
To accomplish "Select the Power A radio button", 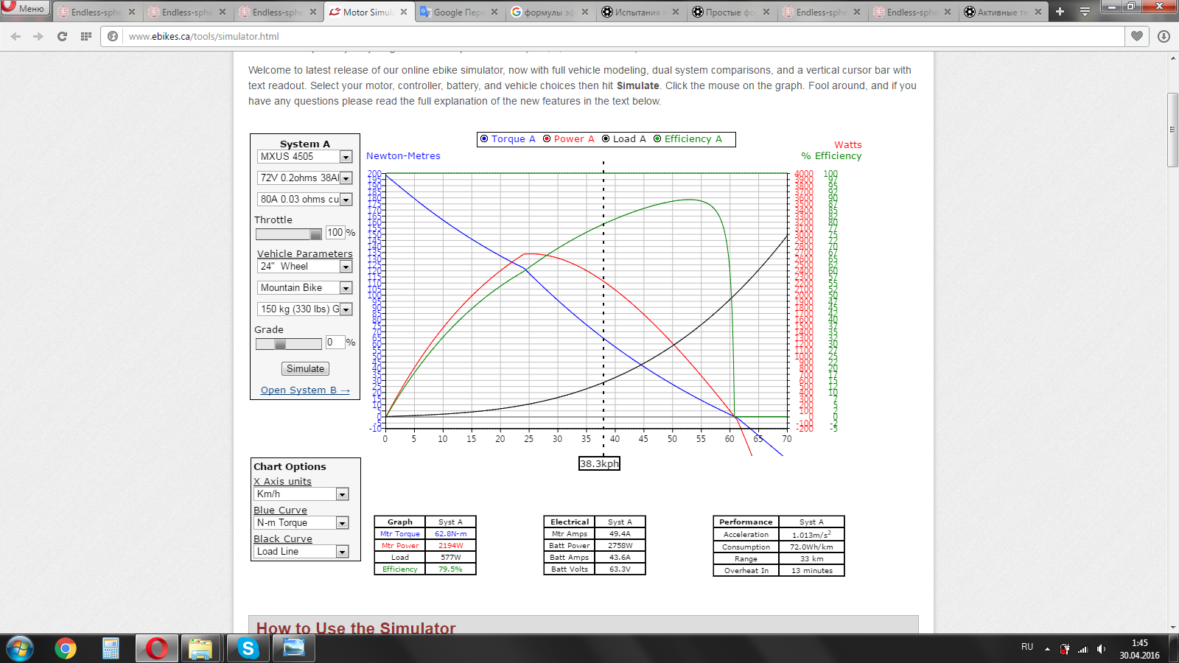I will [x=547, y=138].
